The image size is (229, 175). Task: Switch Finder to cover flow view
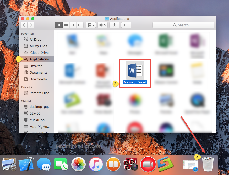tap(80, 25)
